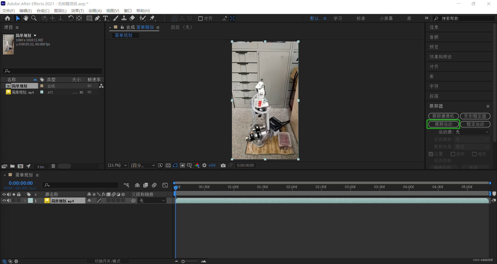
Task: Click label color swatch of 简单规划.mp4 in Project
Action: [x=42, y=92]
